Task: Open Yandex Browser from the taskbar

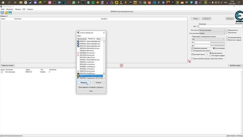Action: coord(26,3)
